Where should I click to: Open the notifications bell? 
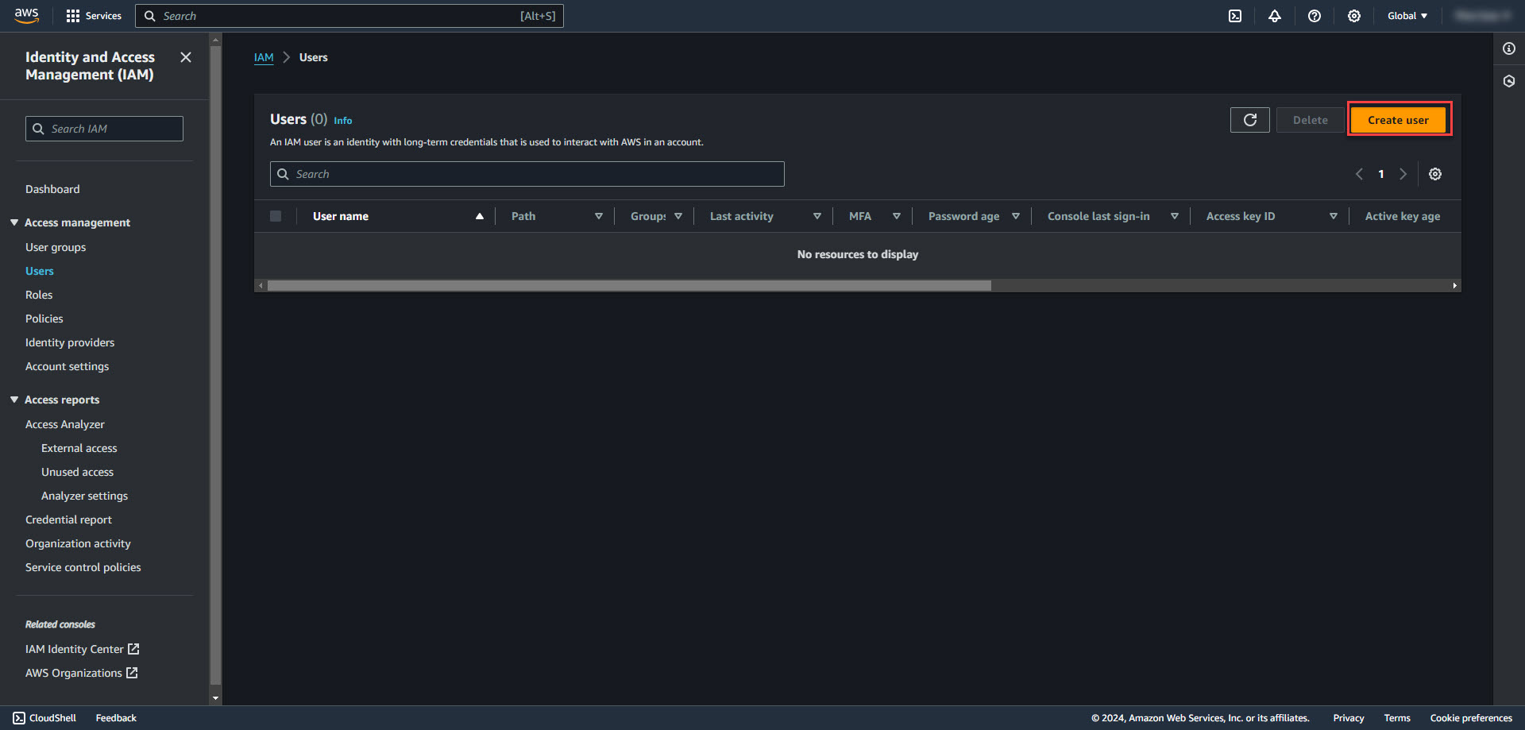[1275, 16]
